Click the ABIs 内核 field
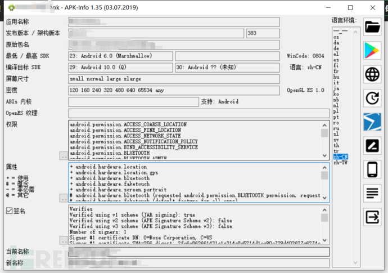The image size is (388, 273). (x=133, y=102)
